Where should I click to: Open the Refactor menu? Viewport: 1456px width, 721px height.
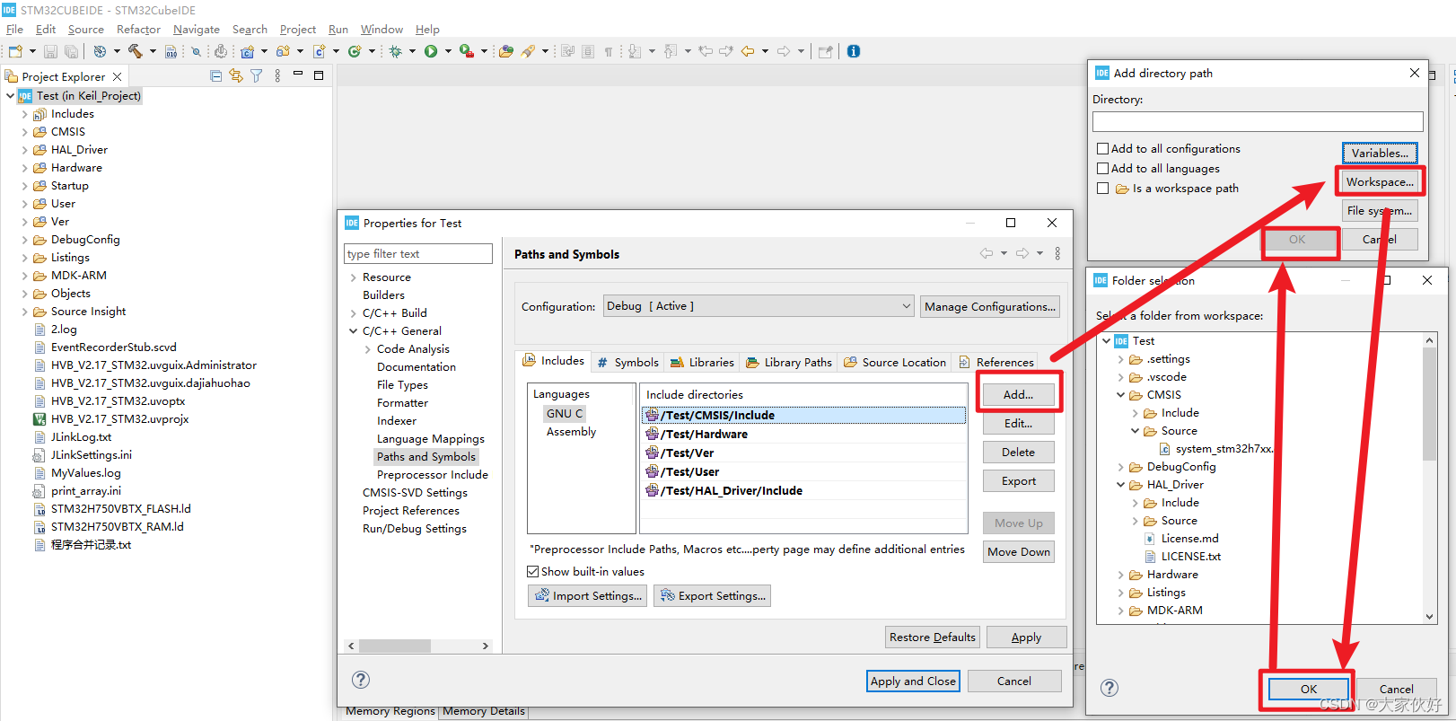[138, 30]
